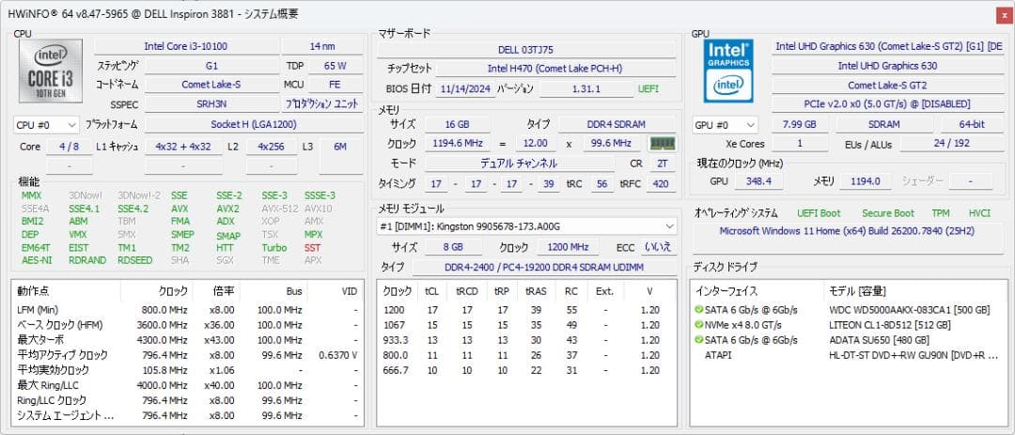Click the L2 cache 4x256 value
Image resolution: width=1015 pixels, height=435 pixels.
(272, 147)
